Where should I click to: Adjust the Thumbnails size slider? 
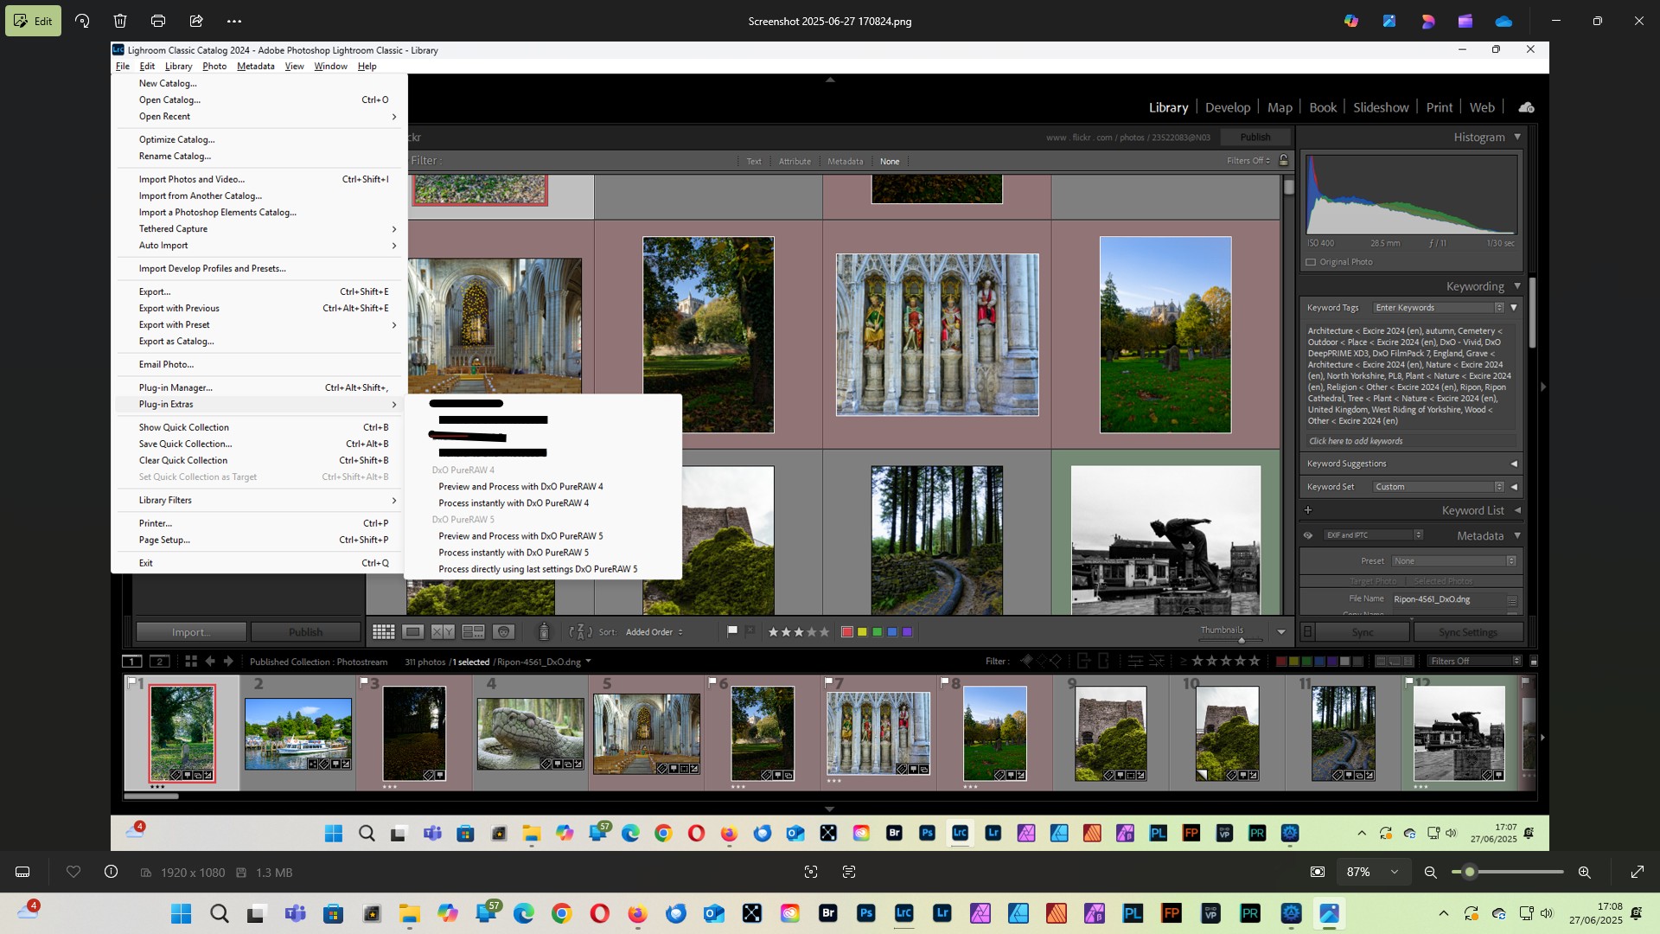click(x=1242, y=640)
